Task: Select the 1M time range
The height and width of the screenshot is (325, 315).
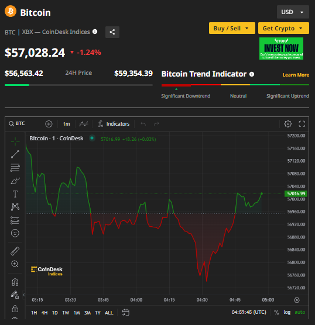Action: pos(77,313)
